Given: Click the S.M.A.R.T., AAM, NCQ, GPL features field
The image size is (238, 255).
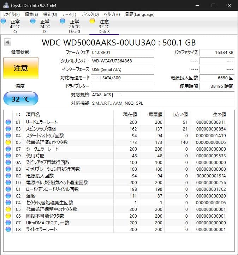Looking at the screenshot, I should (x=162, y=103).
